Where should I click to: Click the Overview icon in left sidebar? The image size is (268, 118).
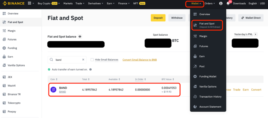coord(4,13)
